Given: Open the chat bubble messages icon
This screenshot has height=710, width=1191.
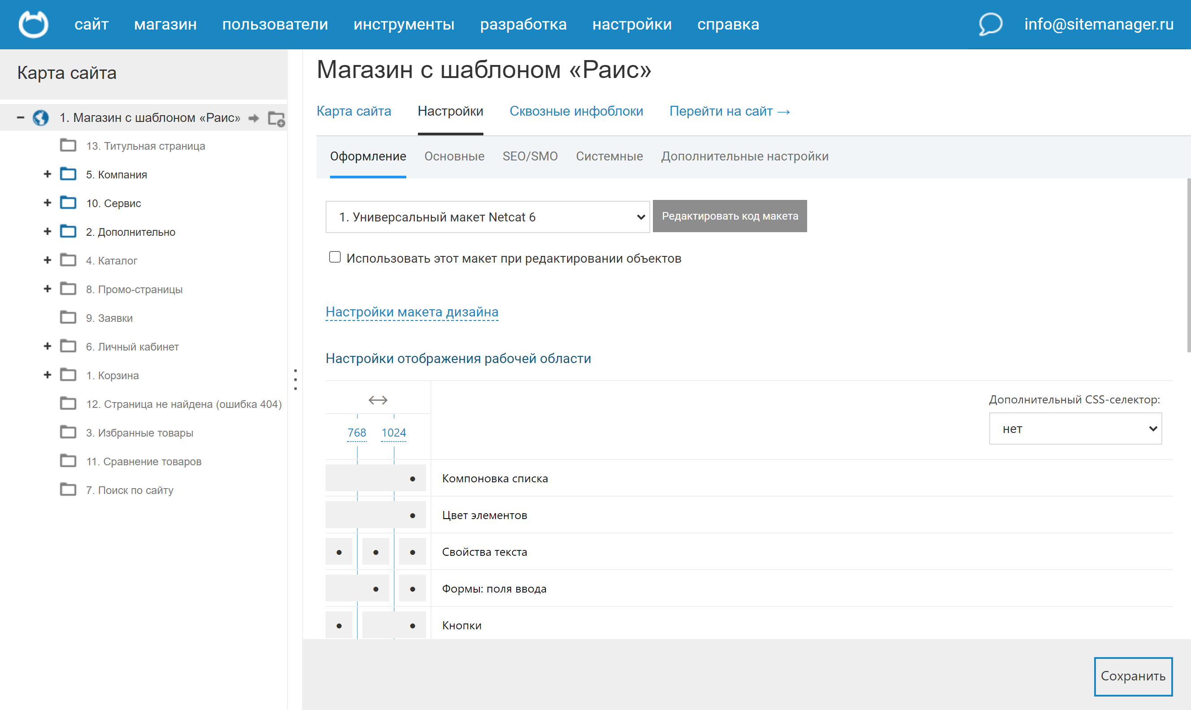Looking at the screenshot, I should coord(990,24).
